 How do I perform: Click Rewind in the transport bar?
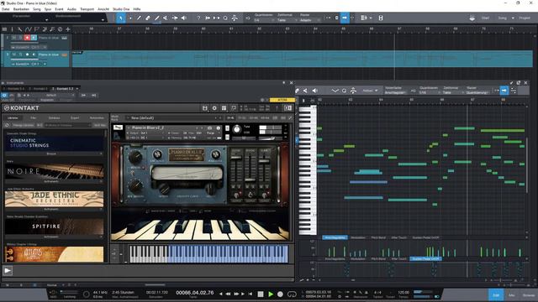pyautogui.click(x=228, y=294)
